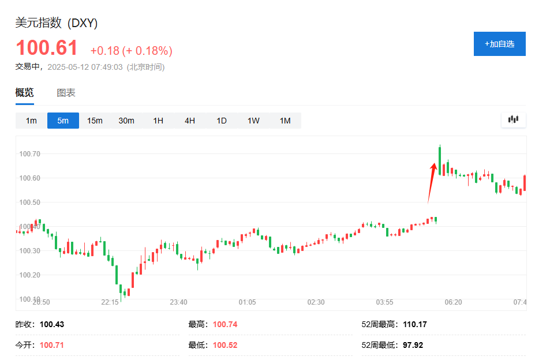Switch the chart to 1D interval
This screenshot has height=360, width=535.
222,121
